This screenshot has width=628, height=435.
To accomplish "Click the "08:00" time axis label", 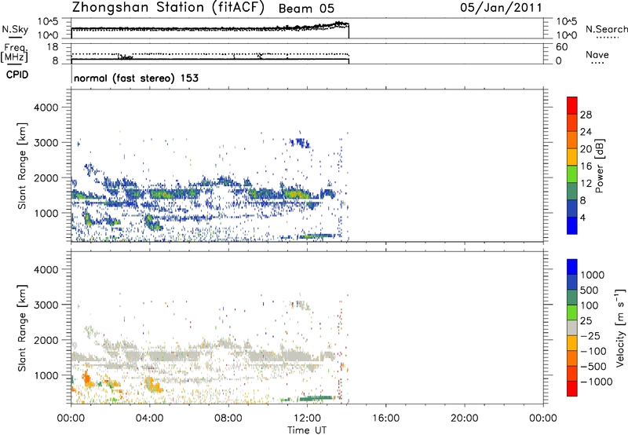I will (x=228, y=419).
